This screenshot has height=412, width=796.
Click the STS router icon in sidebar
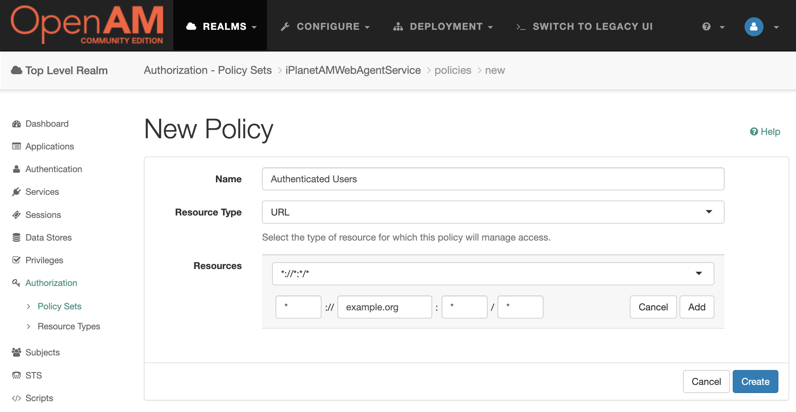16,375
